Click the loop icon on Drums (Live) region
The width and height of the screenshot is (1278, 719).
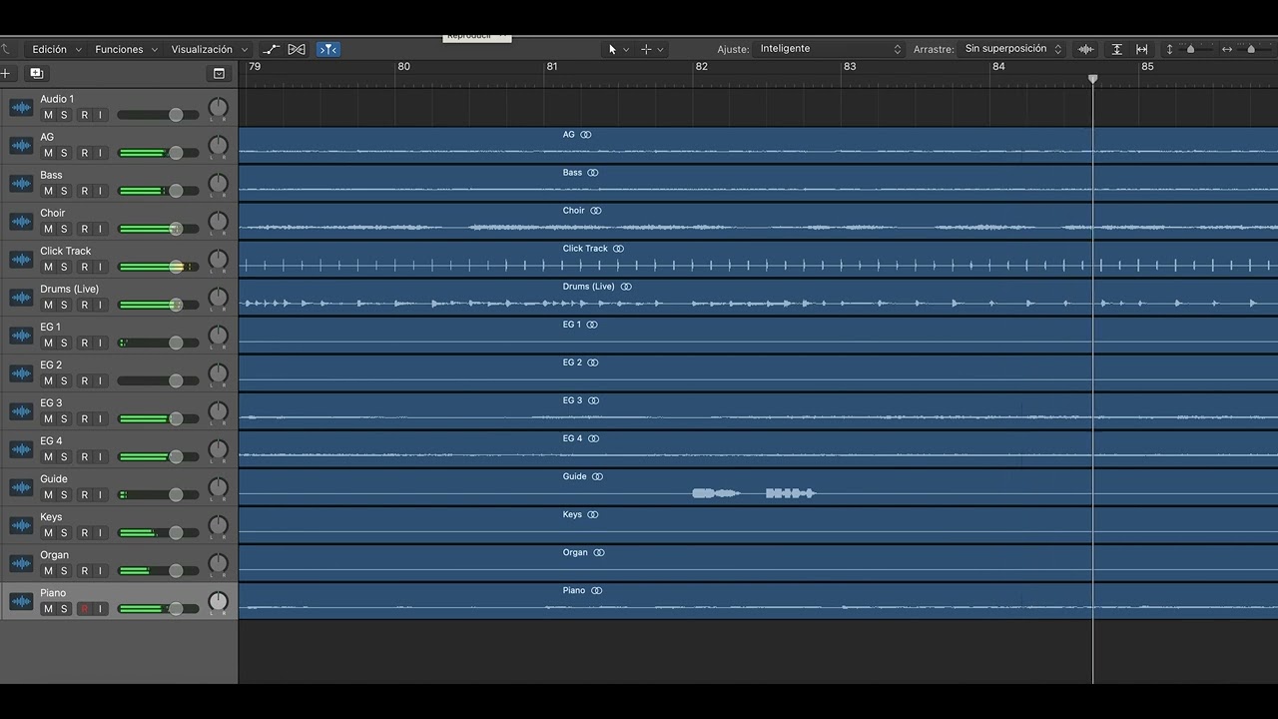pyautogui.click(x=626, y=287)
